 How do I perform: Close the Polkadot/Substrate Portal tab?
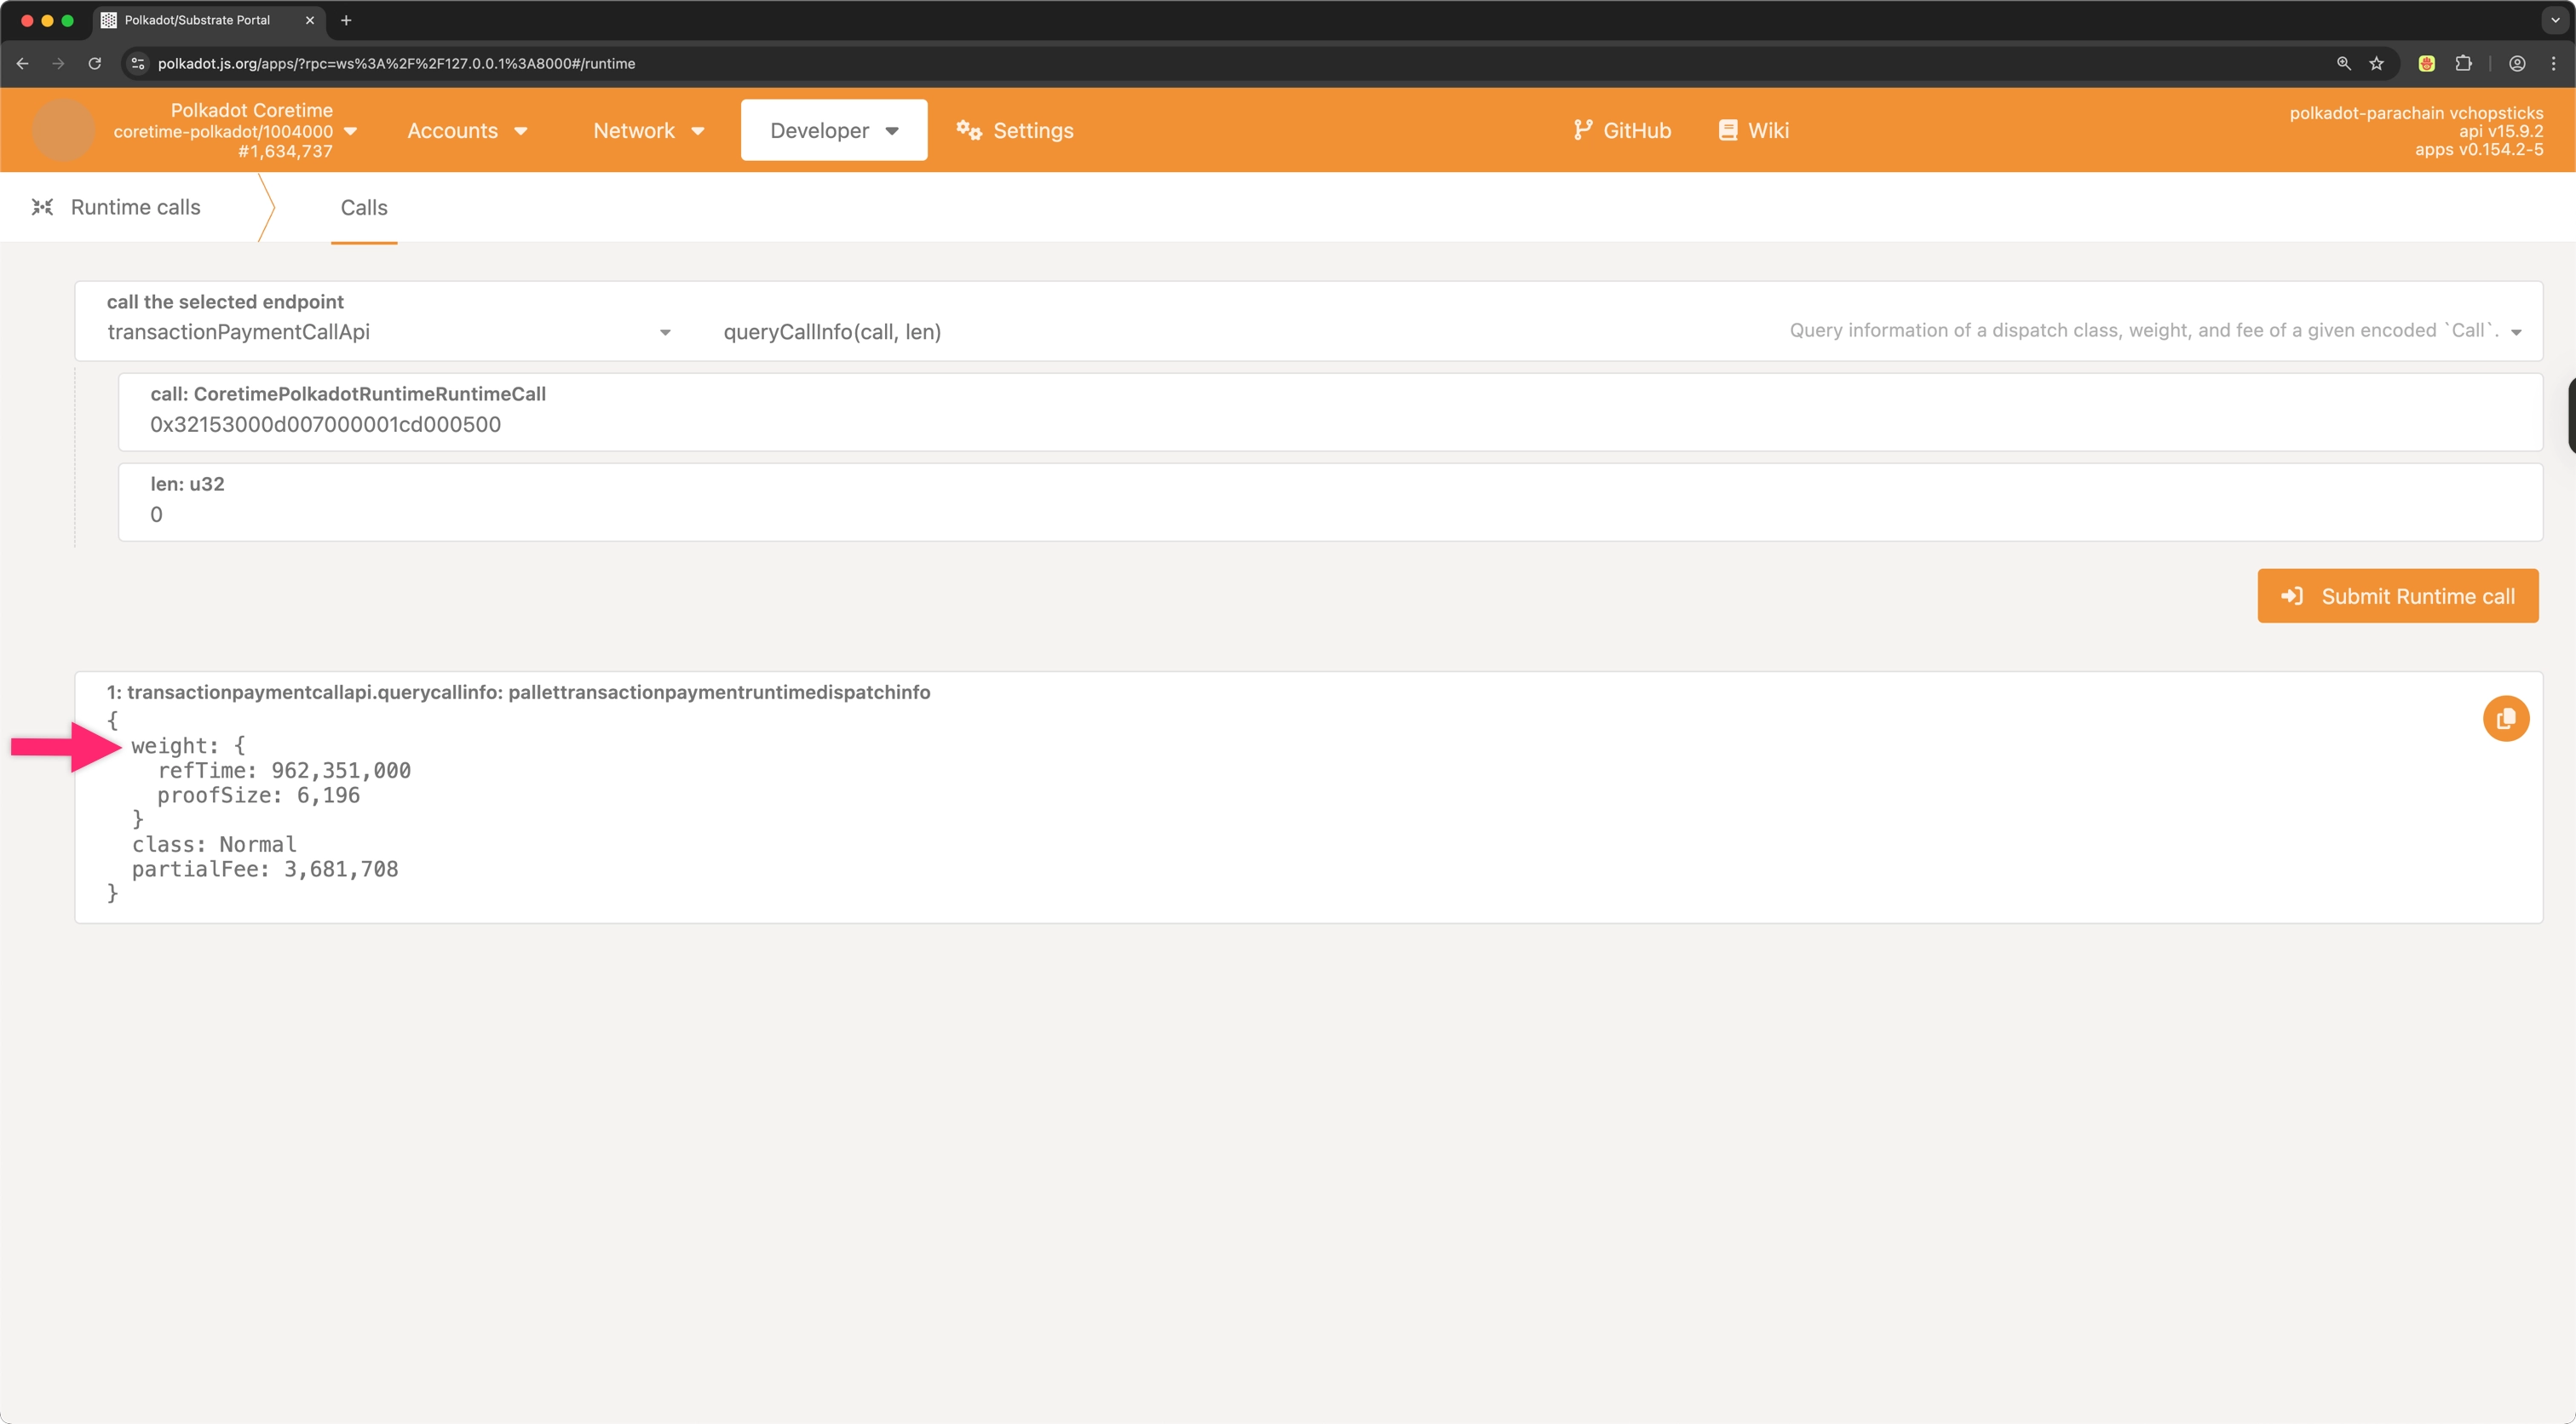309,20
